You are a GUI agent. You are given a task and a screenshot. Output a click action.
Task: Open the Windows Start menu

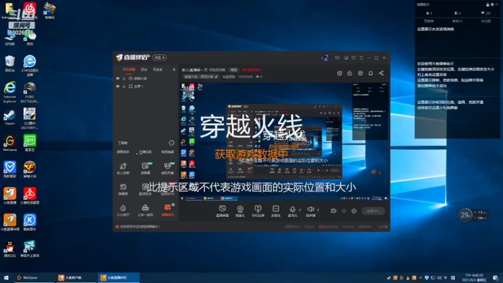(6, 277)
